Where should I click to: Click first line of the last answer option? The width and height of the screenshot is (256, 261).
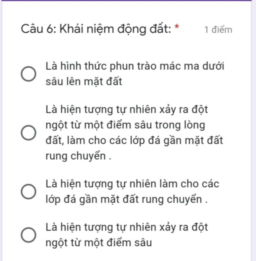point(127,227)
